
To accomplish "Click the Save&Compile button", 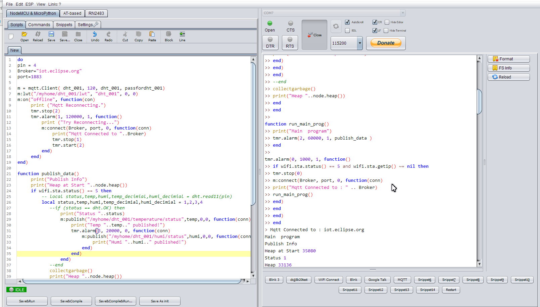I will [71, 301].
